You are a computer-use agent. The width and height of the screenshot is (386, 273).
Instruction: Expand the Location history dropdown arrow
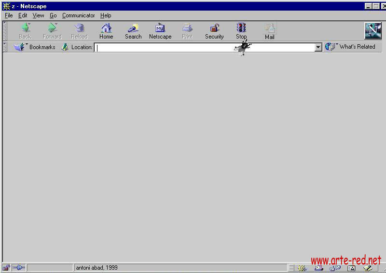318,47
